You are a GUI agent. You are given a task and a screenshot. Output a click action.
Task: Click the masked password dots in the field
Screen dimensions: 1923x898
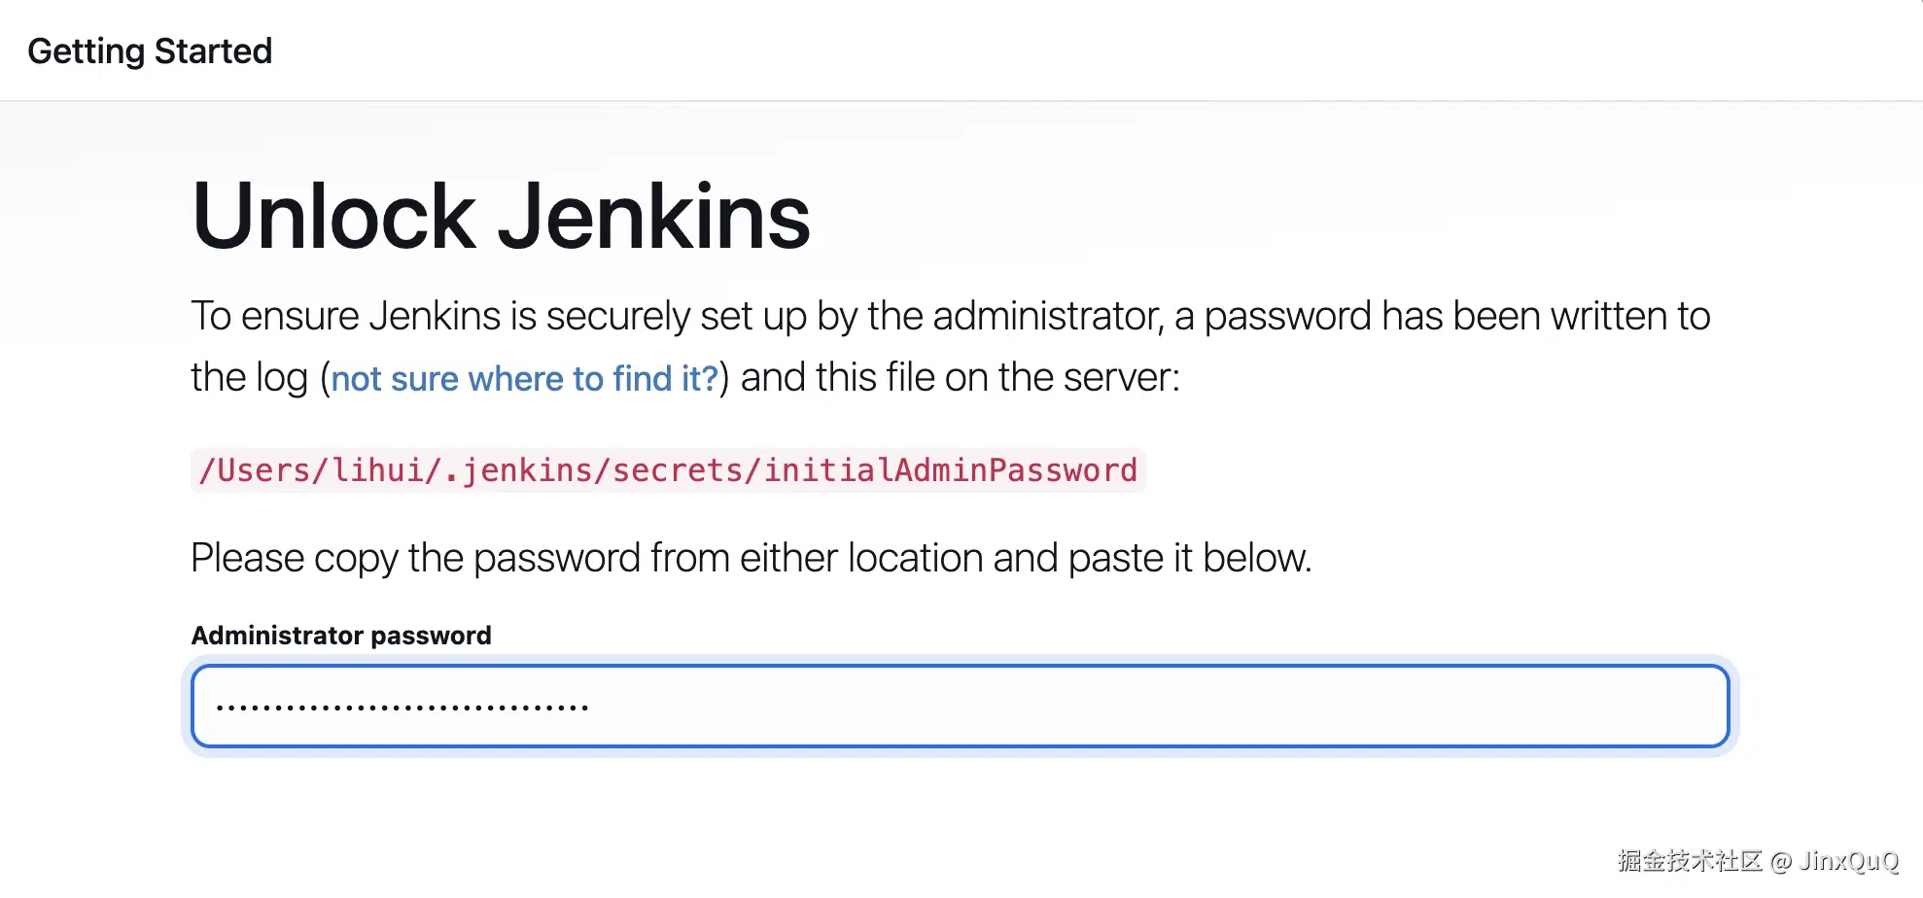402,708
